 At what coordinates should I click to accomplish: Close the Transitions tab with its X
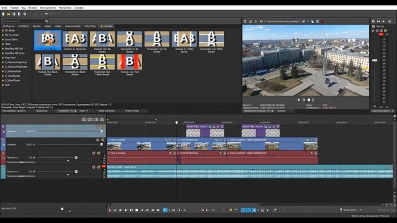pyautogui.click(x=75, y=111)
